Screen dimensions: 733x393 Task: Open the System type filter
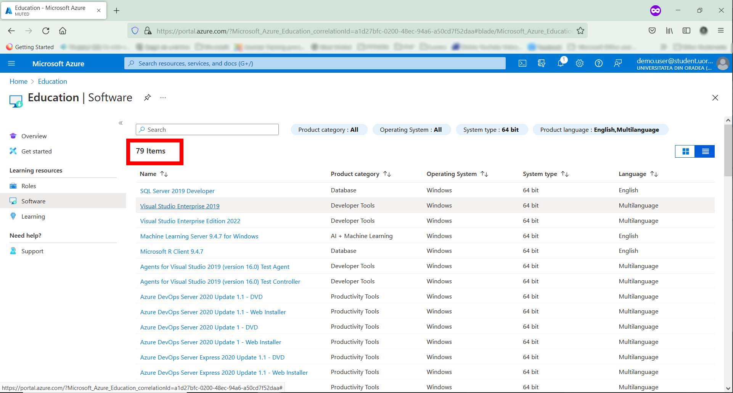tap(491, 129)
